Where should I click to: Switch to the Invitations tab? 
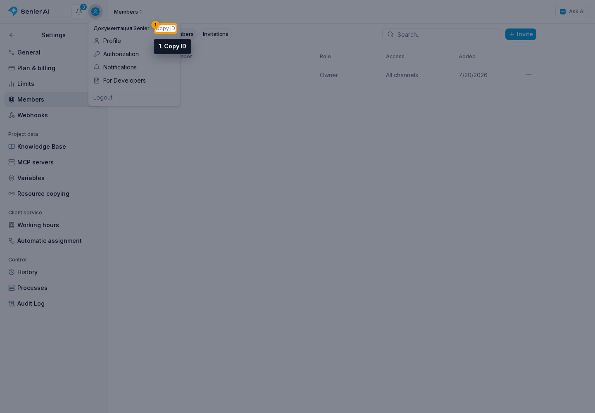[x=216, y=34]
